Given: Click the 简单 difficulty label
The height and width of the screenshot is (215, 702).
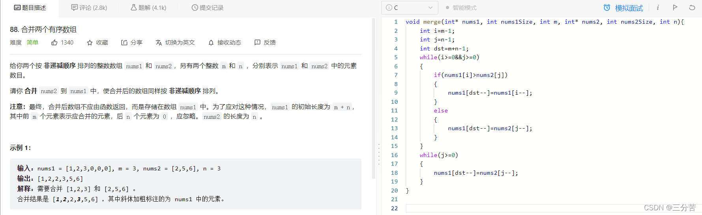Looking at the screenshot, I should click(32, 43).
